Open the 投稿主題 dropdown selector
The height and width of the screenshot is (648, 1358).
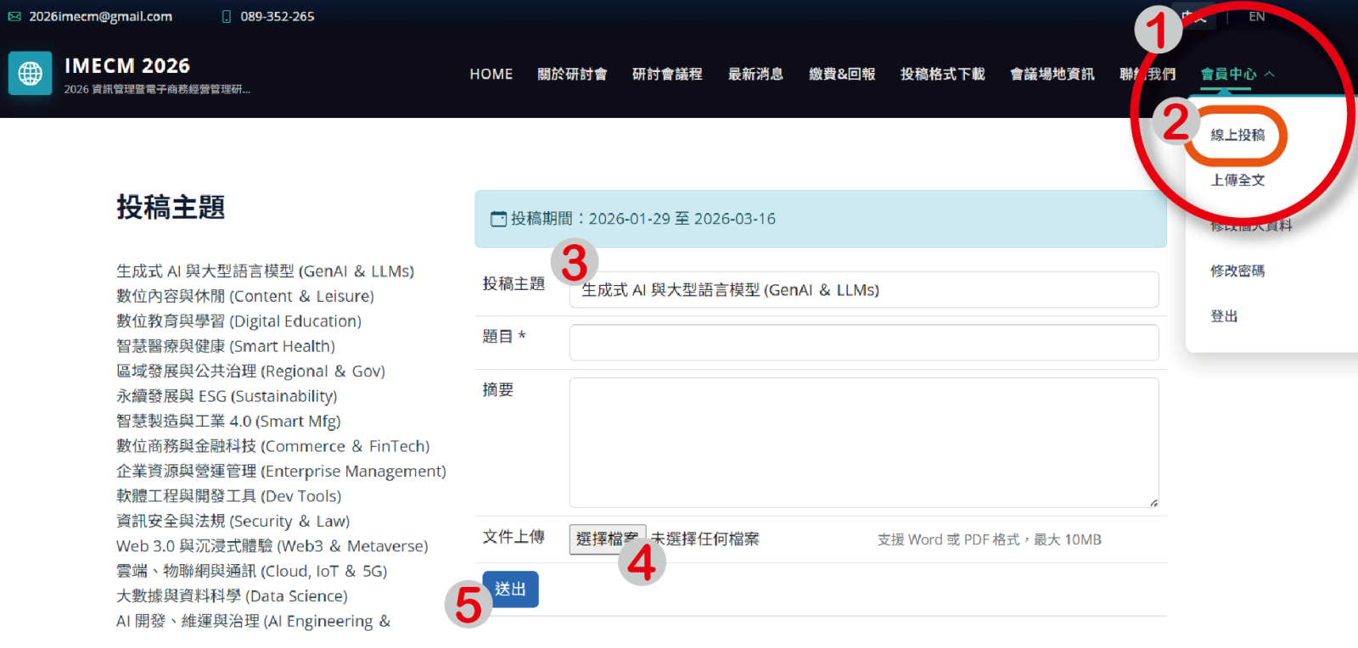coord(863,290)
